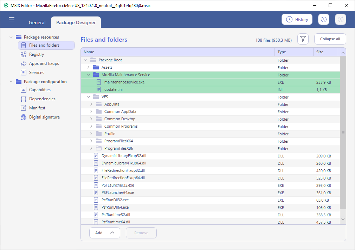Viewport: 355px width, 250px height.
Task: Sort by the Size column header
Action: [325, 52]
